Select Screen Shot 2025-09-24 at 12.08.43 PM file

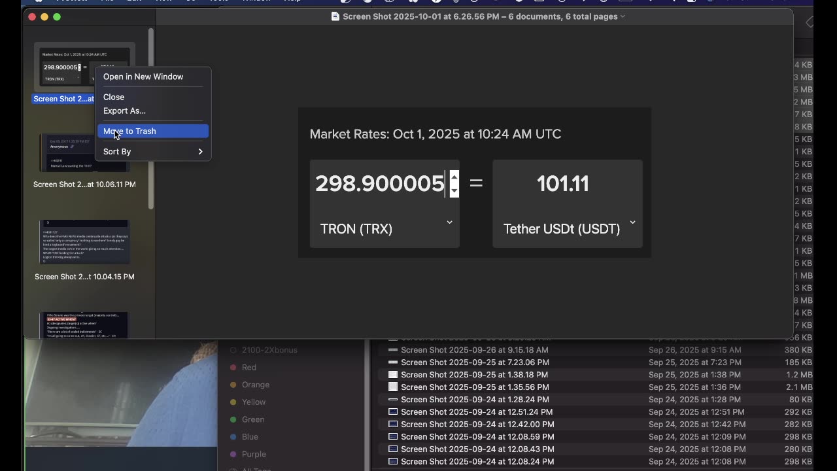pos(477,449)
